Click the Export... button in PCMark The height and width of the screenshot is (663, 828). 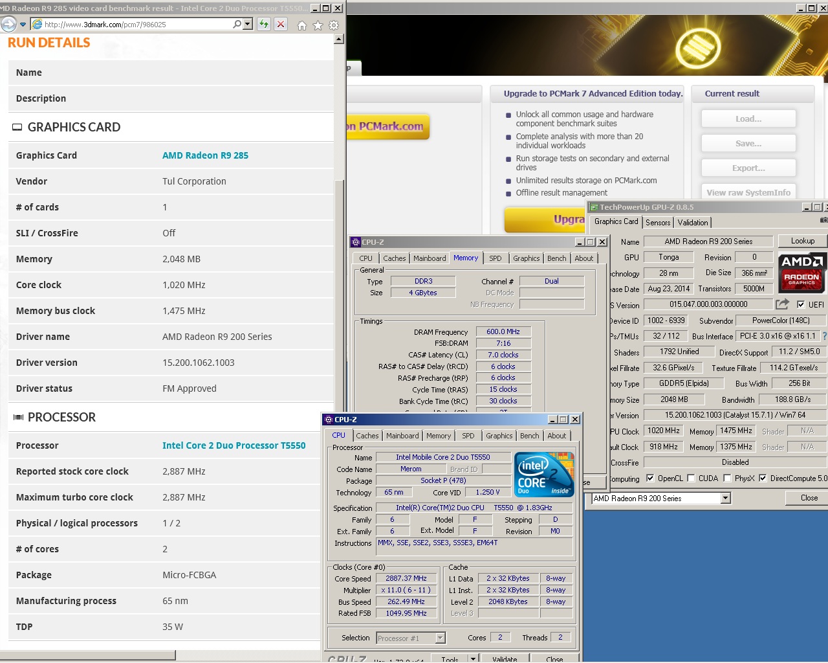(748, 168)
